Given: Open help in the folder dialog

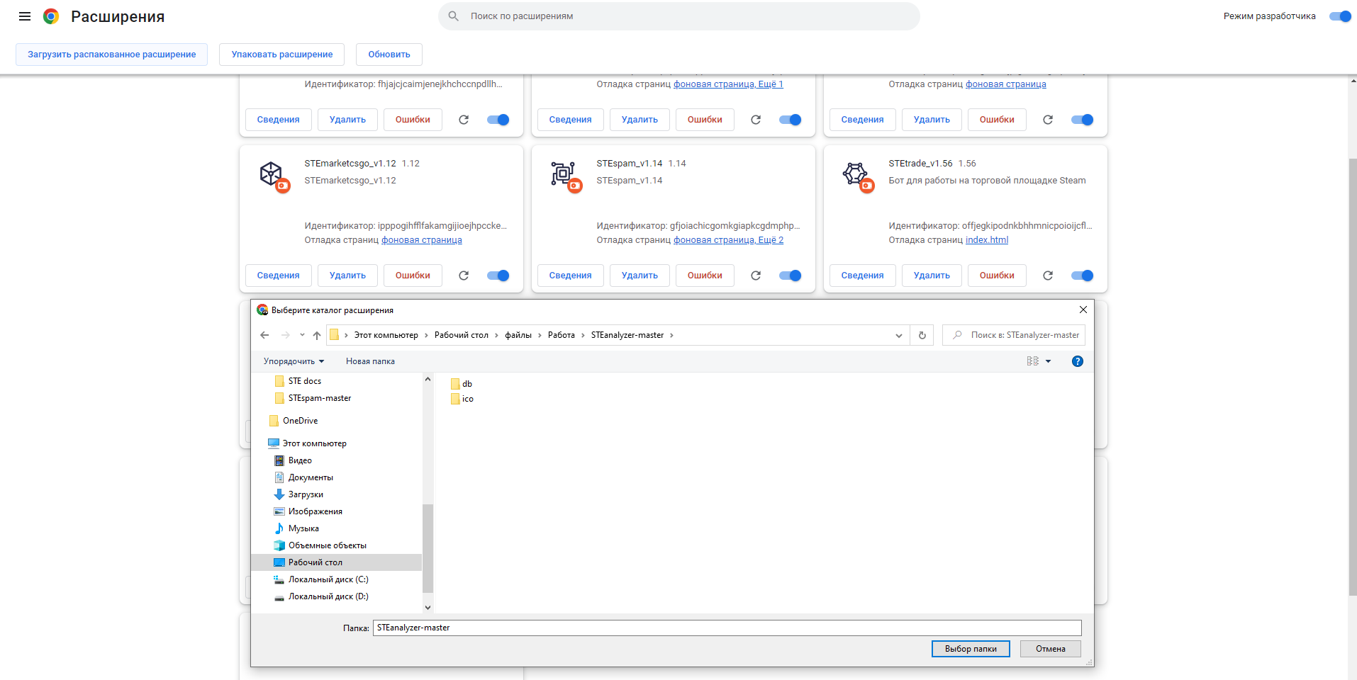Looking at the screenshot, I should [x=1078, y=361].
